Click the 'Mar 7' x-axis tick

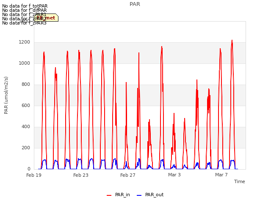(x=221, y=175)
